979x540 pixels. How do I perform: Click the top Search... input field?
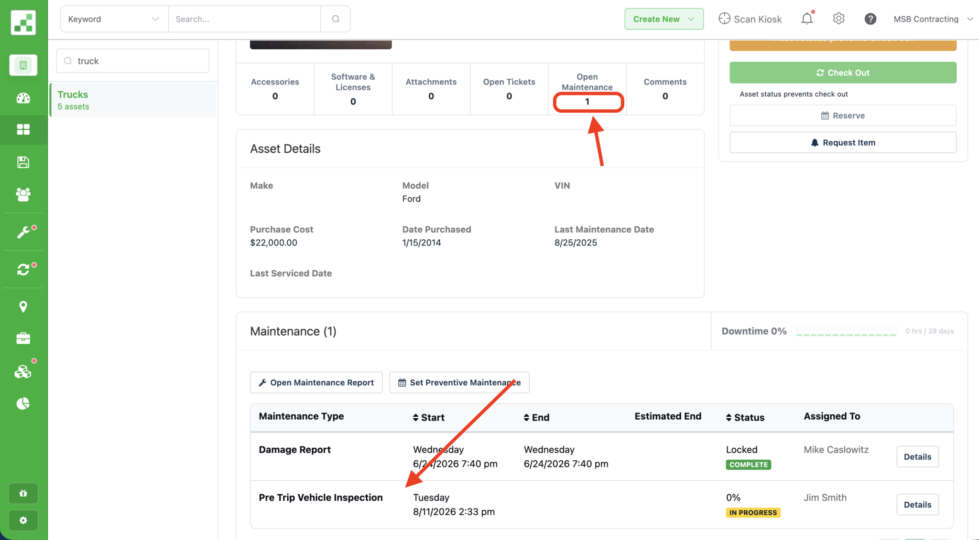coord(244,19)
